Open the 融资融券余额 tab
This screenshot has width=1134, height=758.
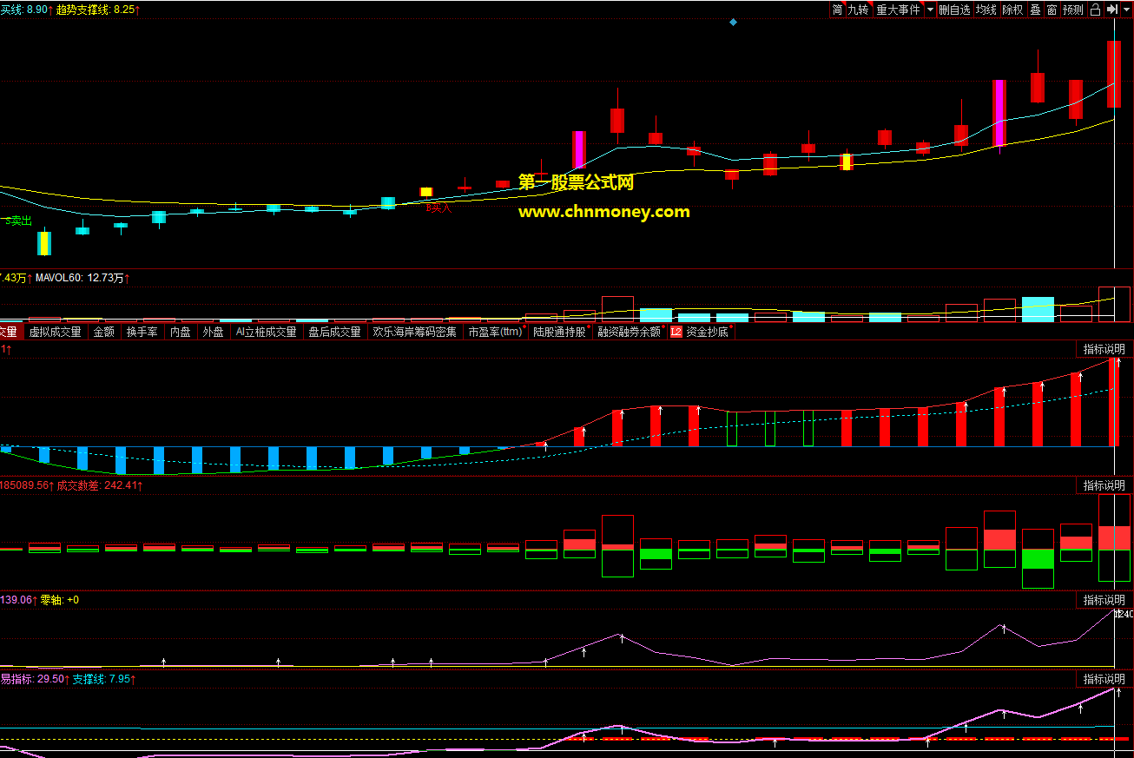coord(630,332)
